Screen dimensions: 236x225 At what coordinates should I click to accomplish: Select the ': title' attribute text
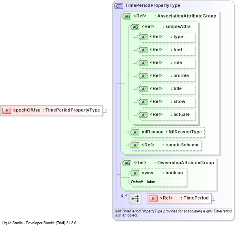click(176, 88)
